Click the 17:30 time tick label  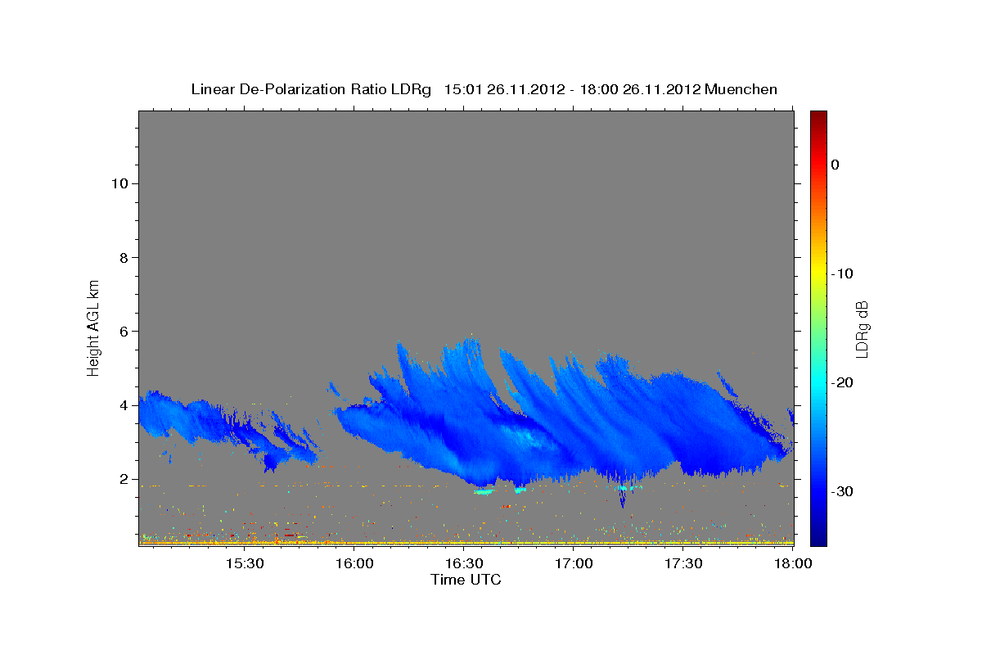pyautogui.click(x=683, y=564)
